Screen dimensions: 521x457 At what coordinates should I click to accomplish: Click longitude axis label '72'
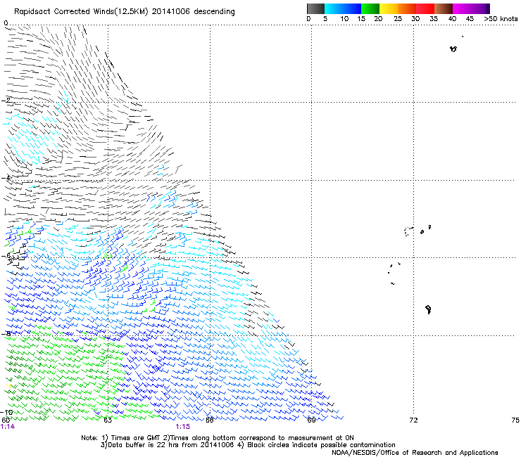pos(413,420)
